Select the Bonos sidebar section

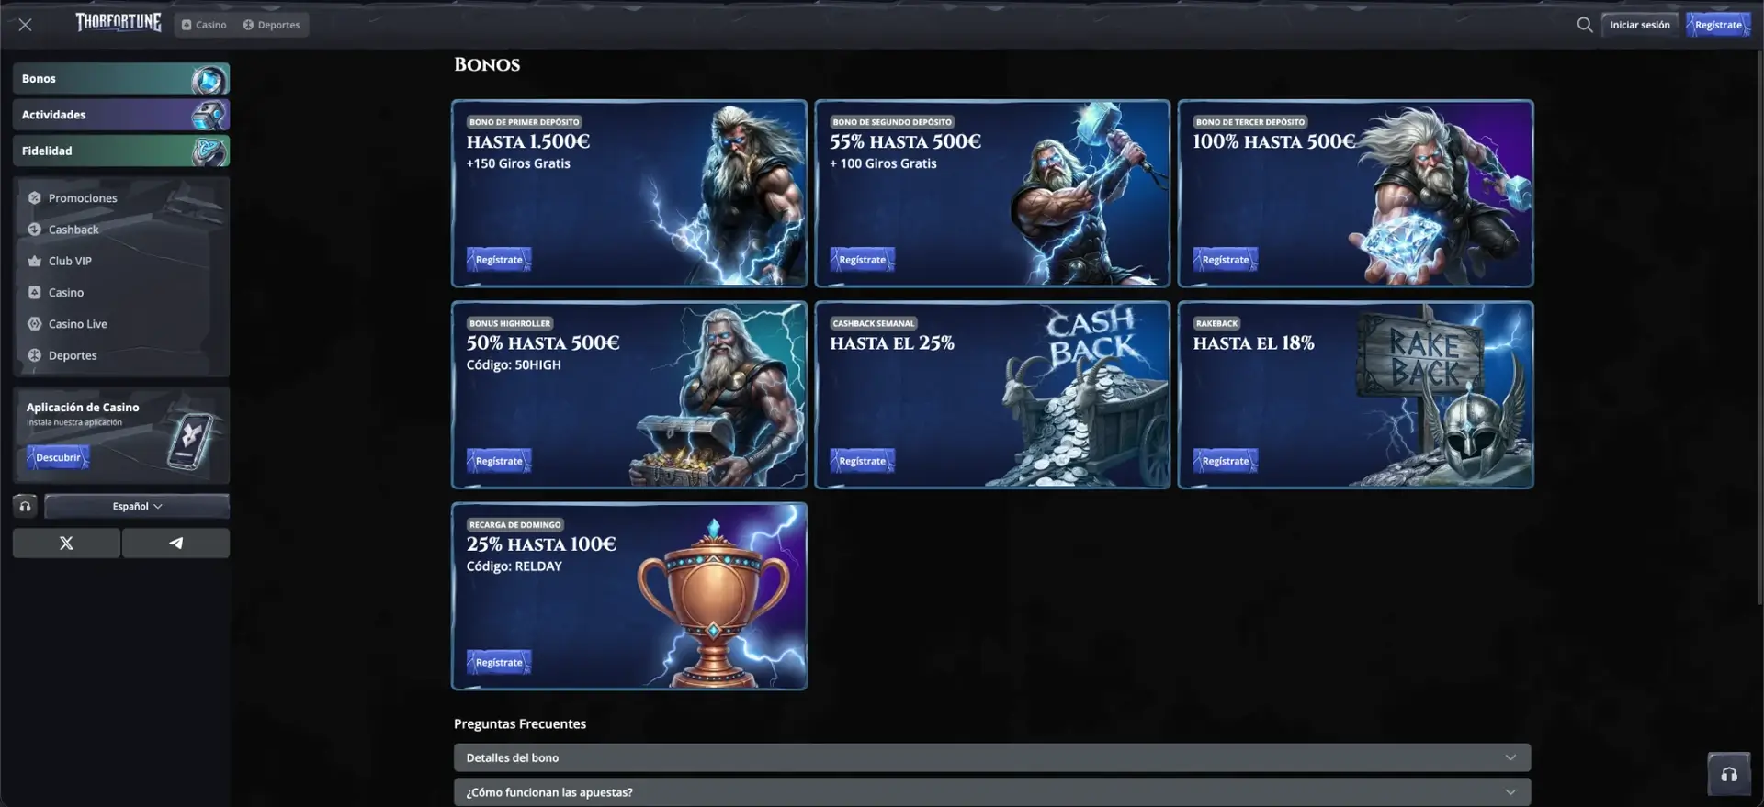click(x=121, y=79)
